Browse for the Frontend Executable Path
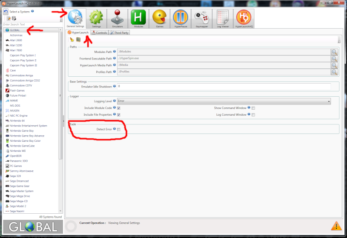Viewport: 347px width, 238px height. pyautogui.click(x=334, y=59)
